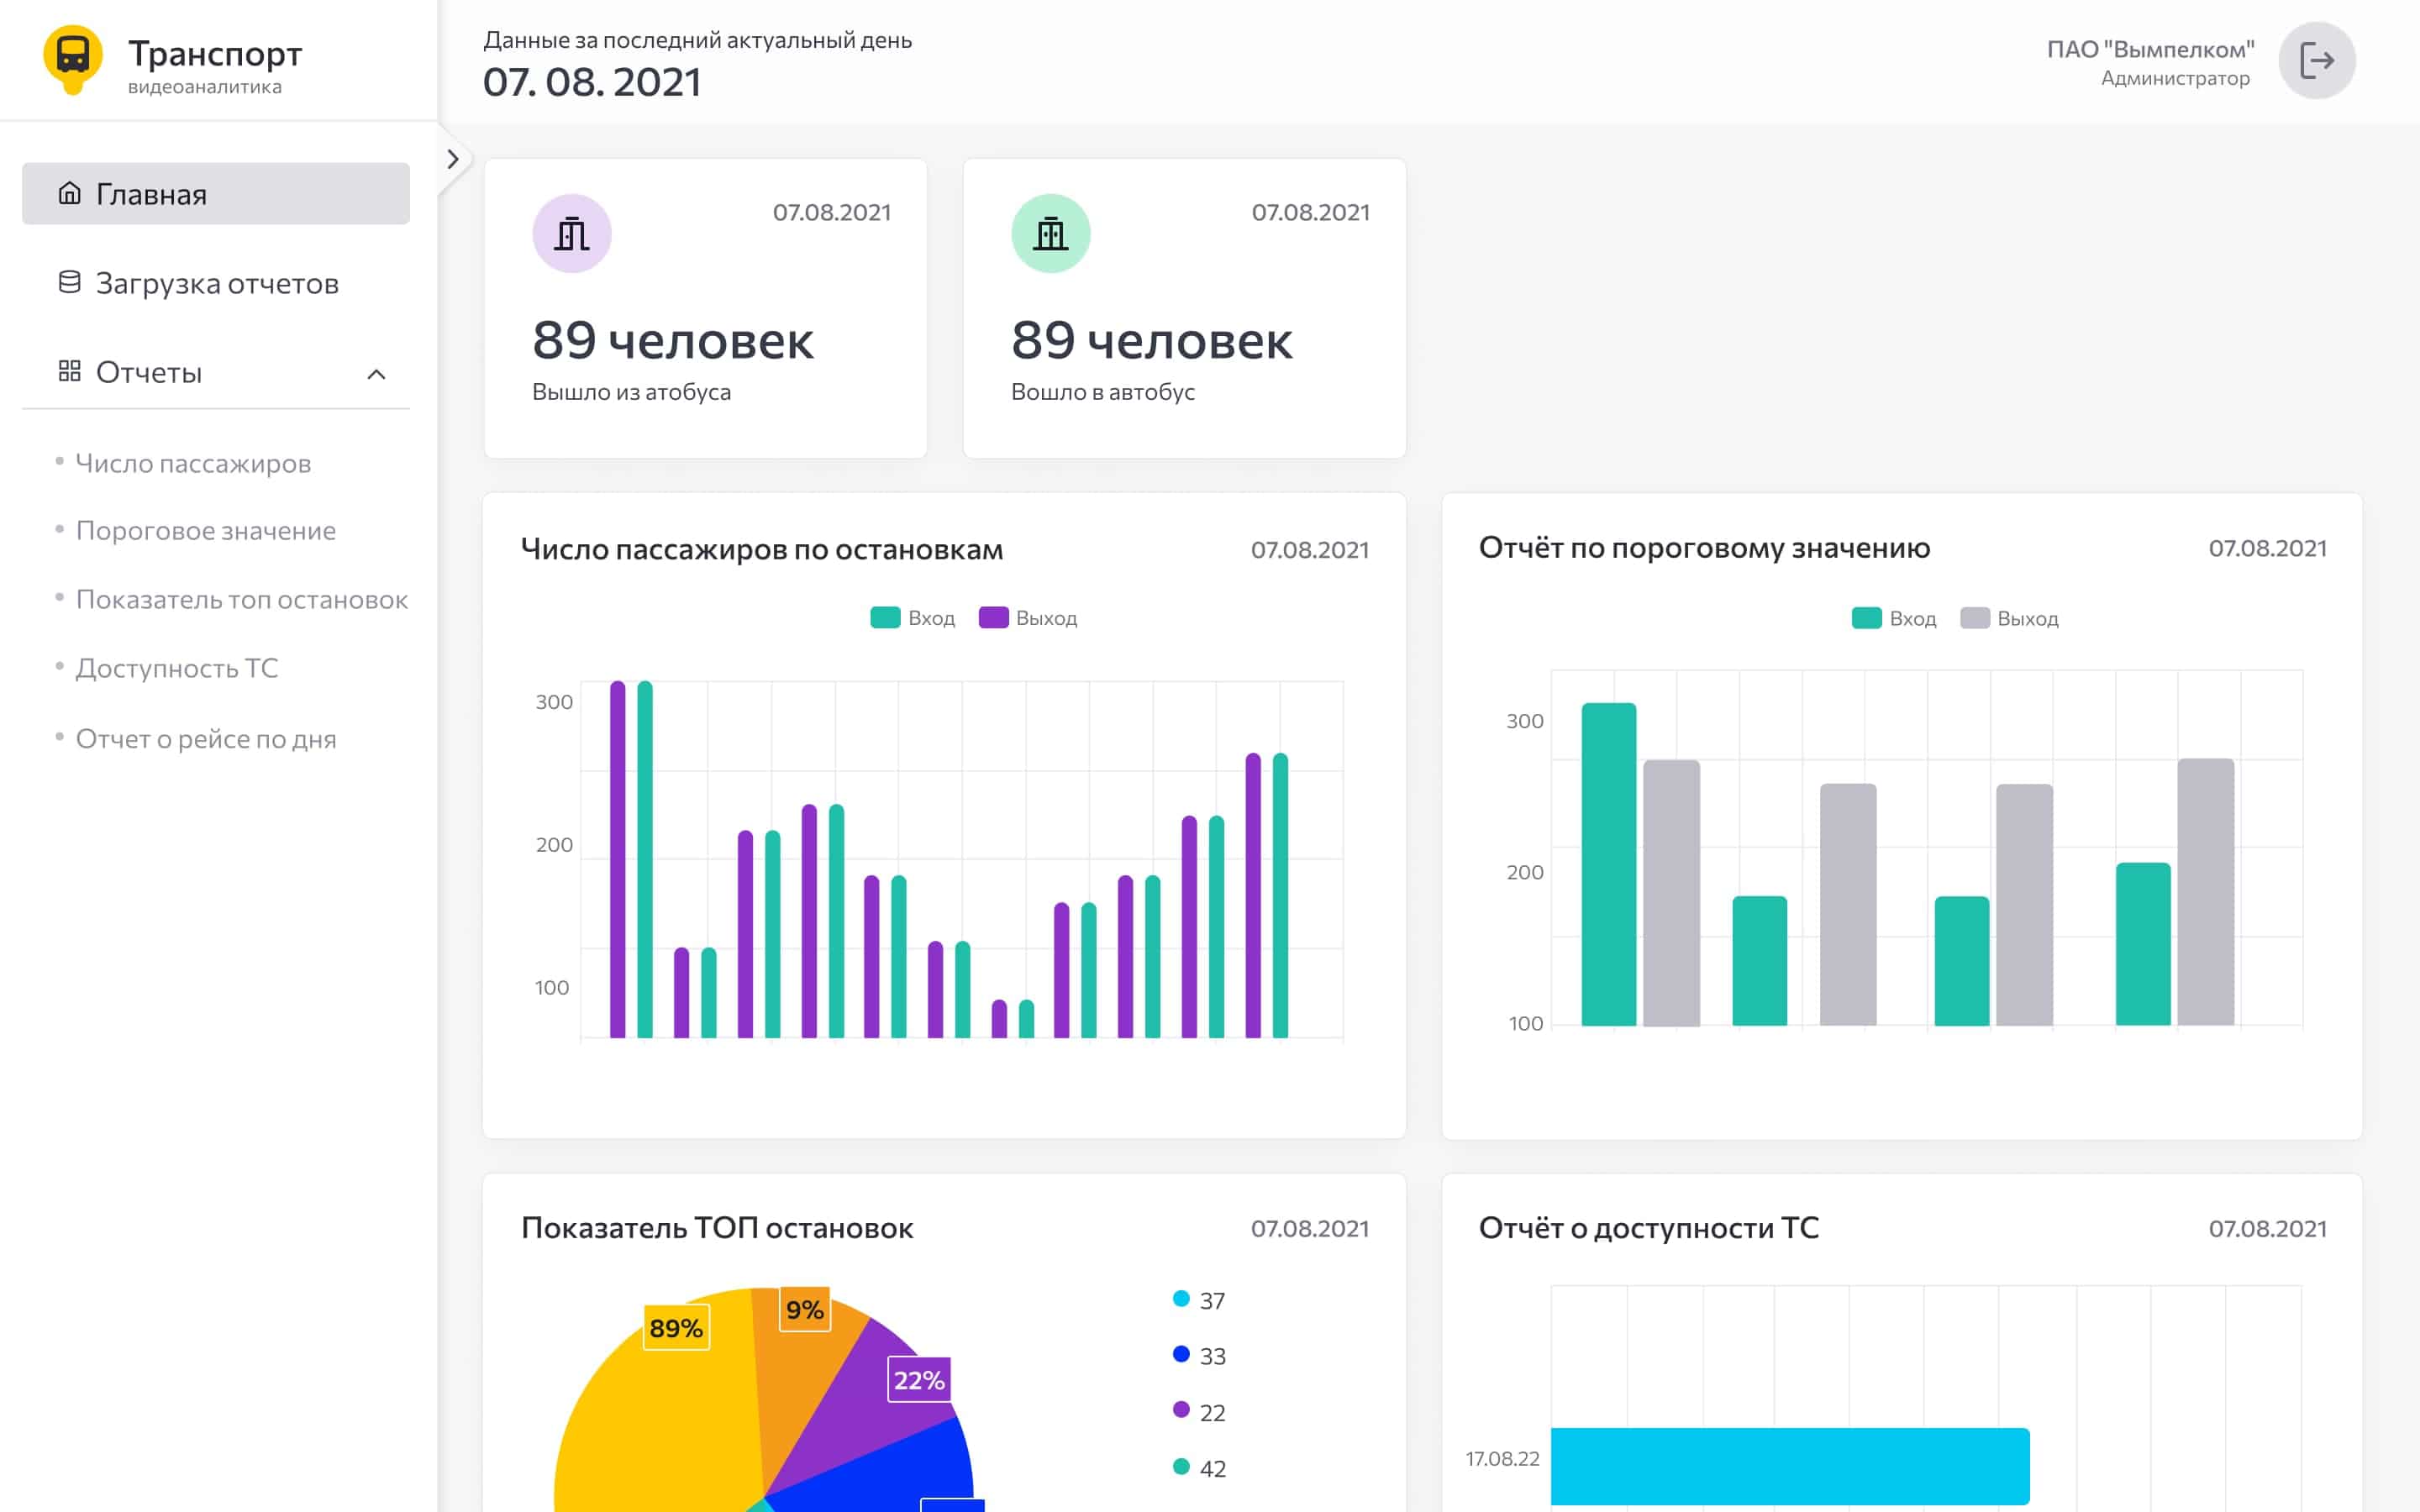Click the 22% purple pie slice label

pyautogui.click(x=919, y=1380)
